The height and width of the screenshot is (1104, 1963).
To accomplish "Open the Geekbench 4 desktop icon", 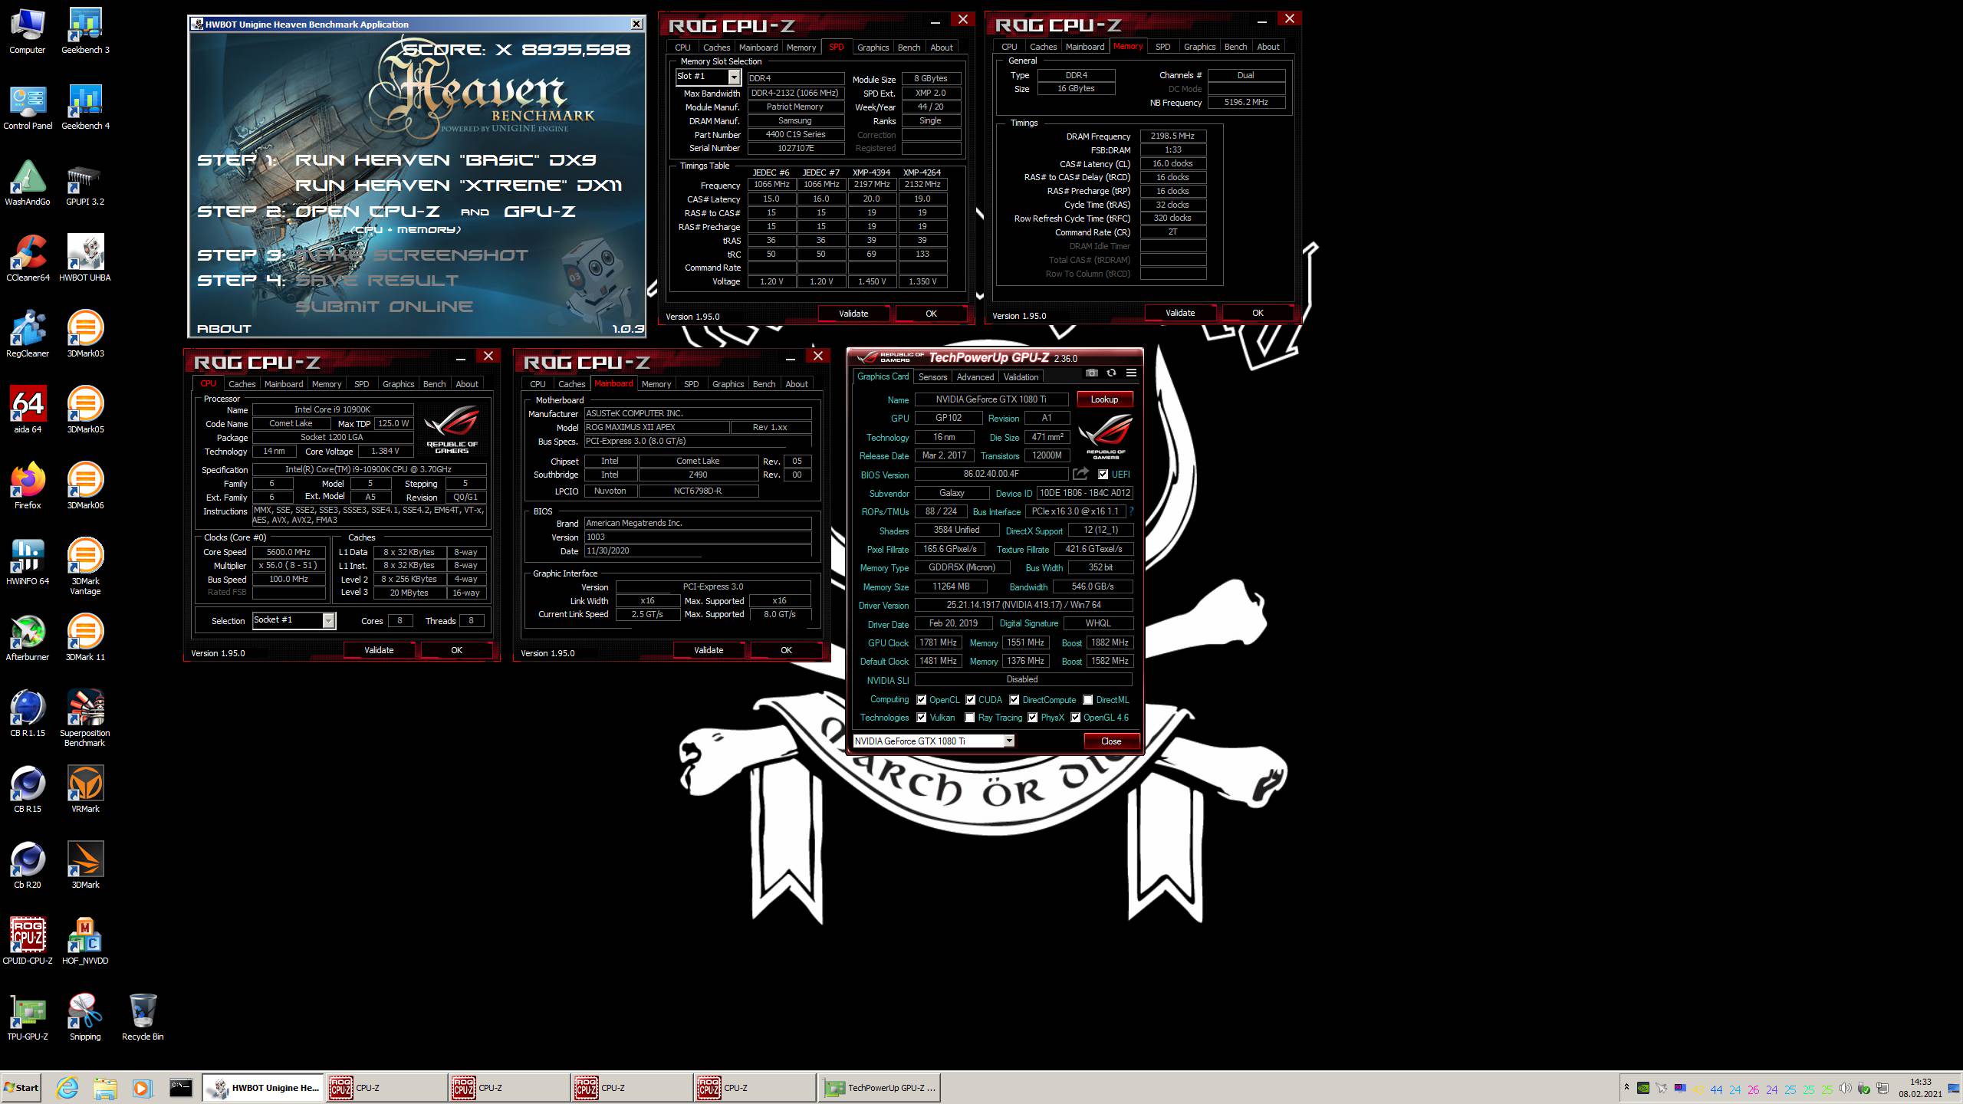I will pos(85,107).
